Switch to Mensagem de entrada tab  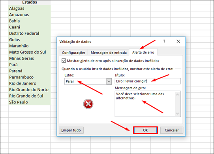pyautogui.click(x=109, y=53)
